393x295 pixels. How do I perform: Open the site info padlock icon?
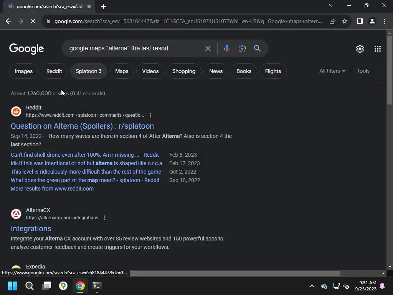pyautogui.click(x=48, y=22)
